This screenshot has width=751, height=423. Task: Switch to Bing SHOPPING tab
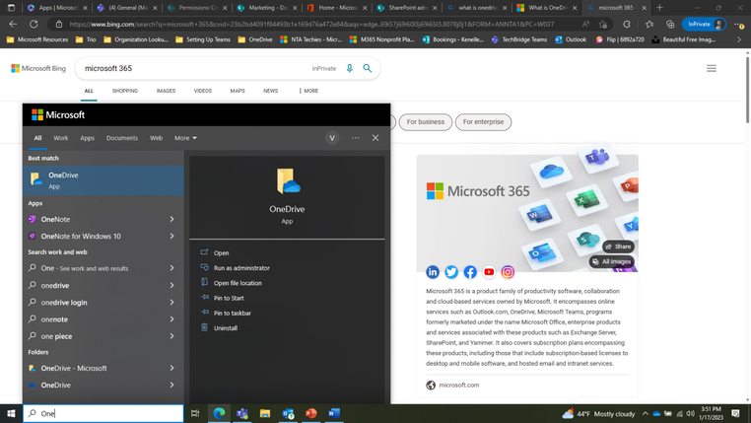(125, 91)
